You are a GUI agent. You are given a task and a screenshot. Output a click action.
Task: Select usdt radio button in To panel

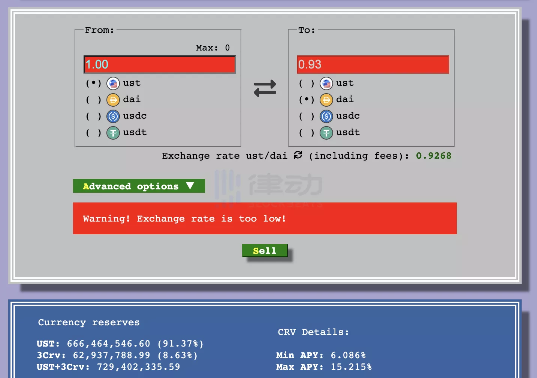307,133
